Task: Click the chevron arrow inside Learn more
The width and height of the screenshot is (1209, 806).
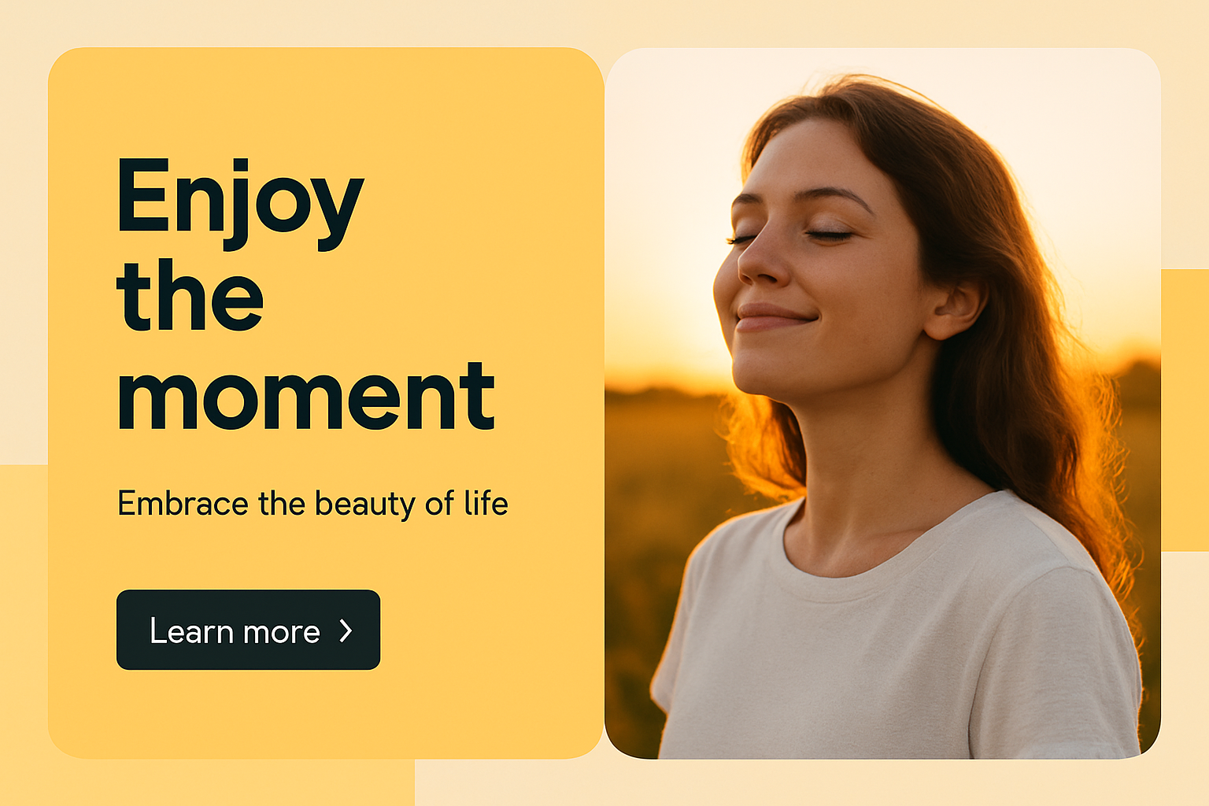Action: [x=346, y=630]
